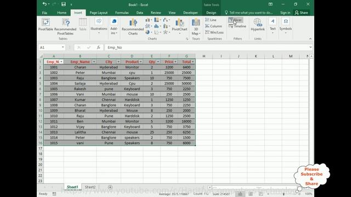Switch to the Sheet2 tab
351x197 pixels.
point(90,187)
